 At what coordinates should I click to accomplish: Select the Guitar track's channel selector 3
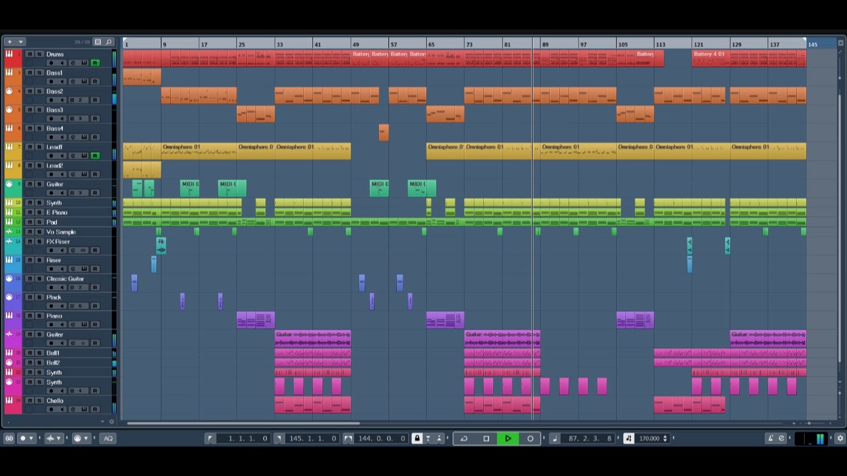pyautogui.click(x=79, y=192)
